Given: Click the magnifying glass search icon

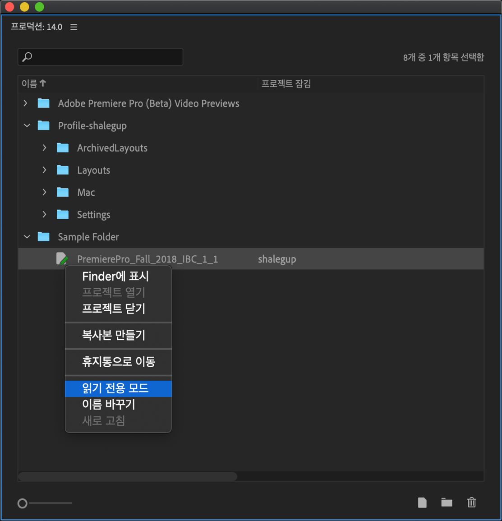Looking at the screenshot, I should click(27, 57).
